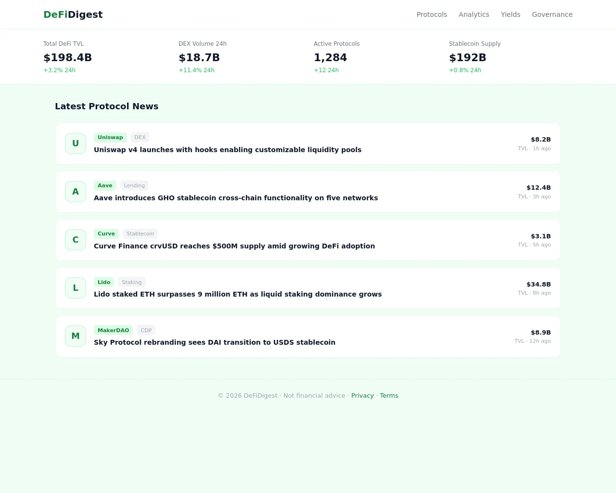
Task: Click the Active Protocols 1,284 value
Action: 331,58
